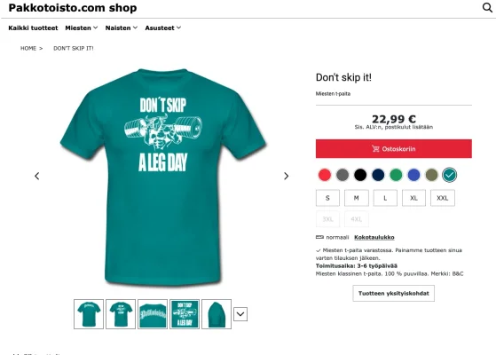Image resolution: width=496 pixels, height=355 pixels.
Task: View the sleeve side-view thumbnail
Action: point(217,314)
